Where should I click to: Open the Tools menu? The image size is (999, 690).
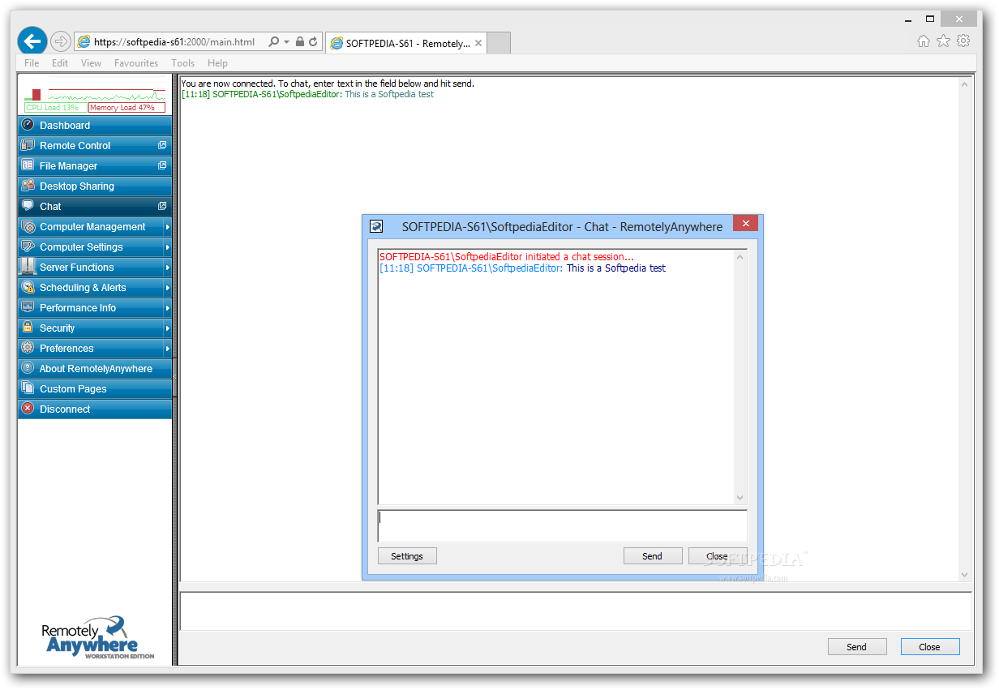[182, 62]
